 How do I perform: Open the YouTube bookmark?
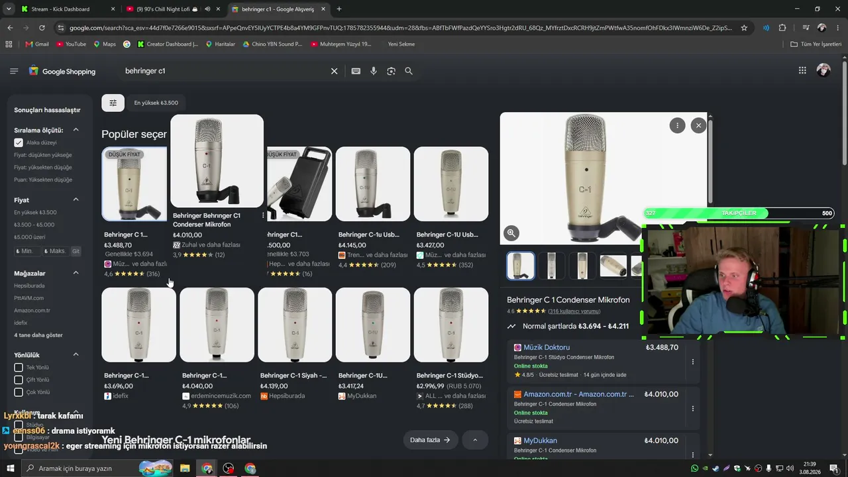(72, 44)
